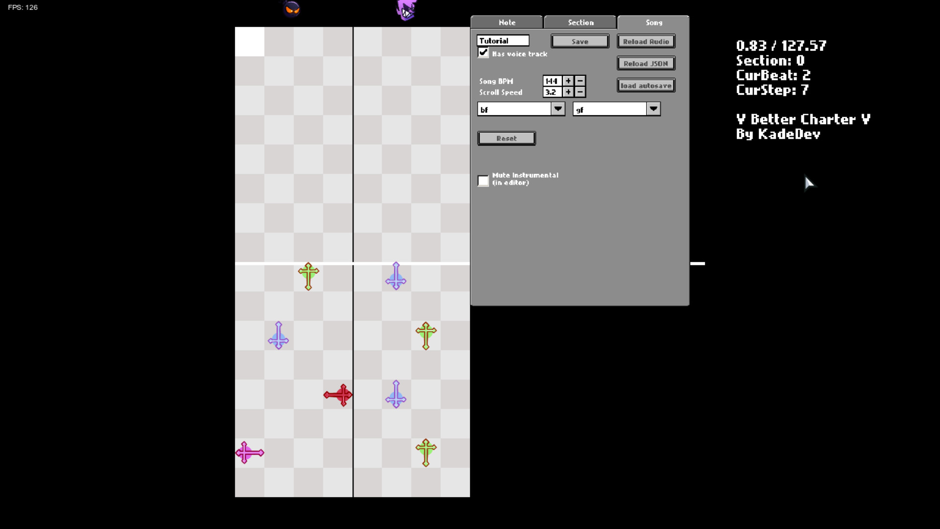This screenshot has height=529, width=940.
Task: Expand the bf character dropdown
Action: click(x=557, y=109)
